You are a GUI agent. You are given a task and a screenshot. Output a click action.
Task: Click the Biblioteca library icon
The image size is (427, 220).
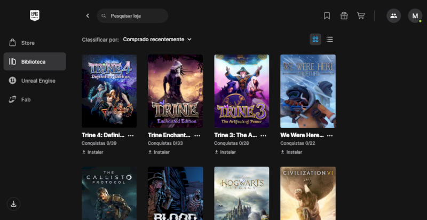pos(12,61)
